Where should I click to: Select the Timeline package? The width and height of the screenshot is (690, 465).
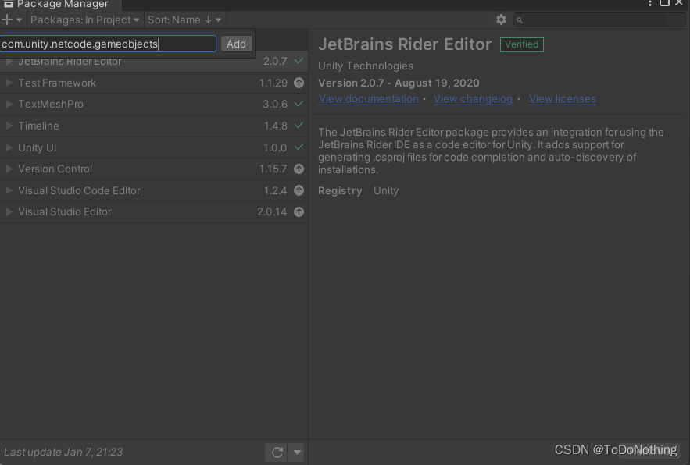click(x=154, y=126)
